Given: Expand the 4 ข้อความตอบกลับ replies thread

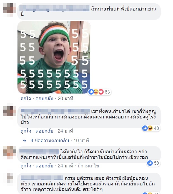Looking at the screenshot, I should pos(50,141).
